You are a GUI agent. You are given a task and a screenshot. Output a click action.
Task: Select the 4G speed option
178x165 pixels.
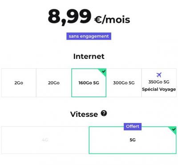point(45,140)
